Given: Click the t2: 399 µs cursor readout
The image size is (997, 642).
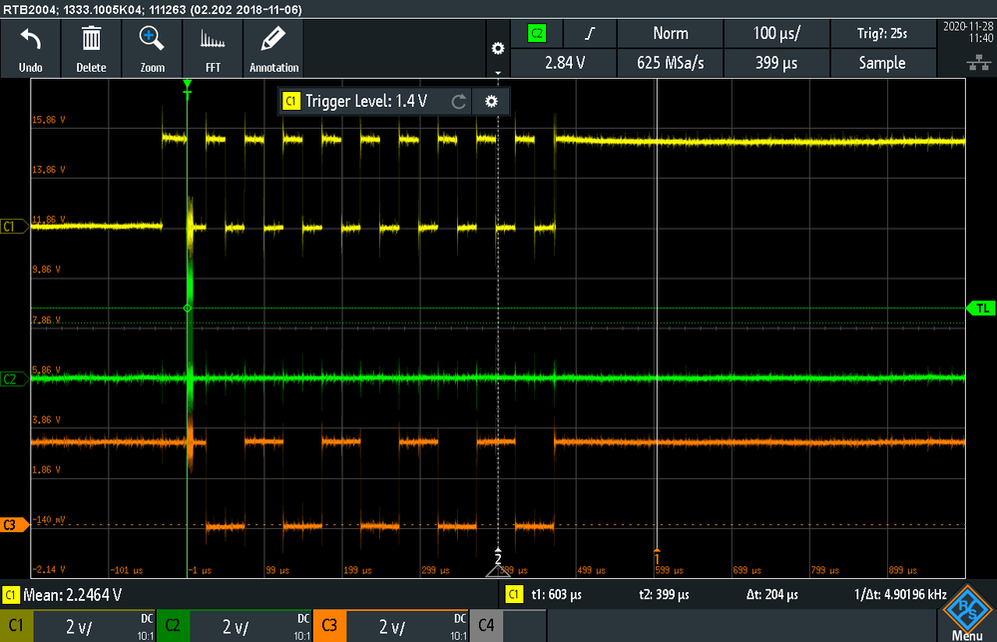Looking at the screenshot, I should pos(664,595).
